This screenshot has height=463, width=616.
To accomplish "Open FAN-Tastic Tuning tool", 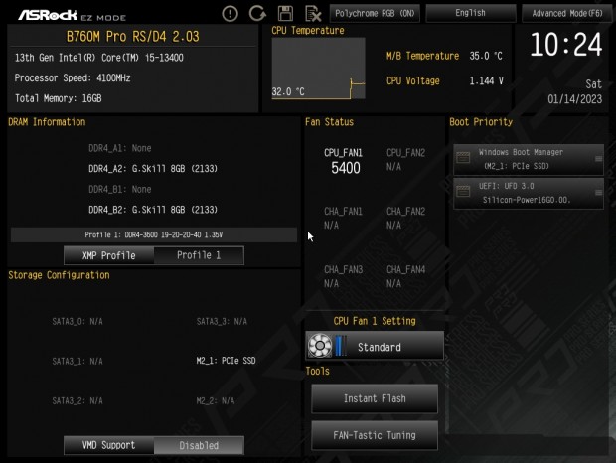I will 375,435.
